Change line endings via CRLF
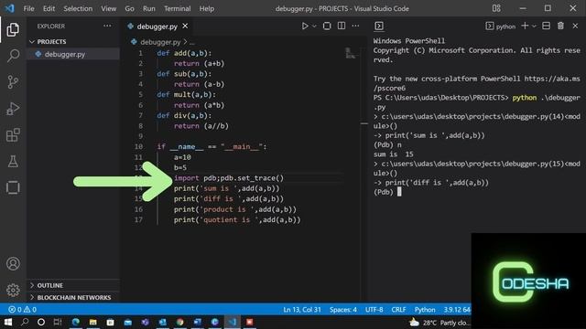Viewport: 586px width, 329px height. [x=398, y=310]
